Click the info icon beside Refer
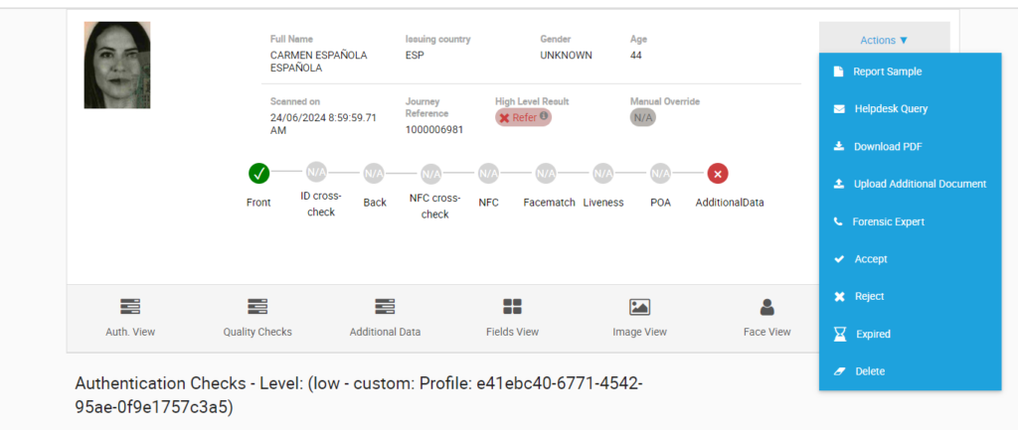Image resolution: width=1018 pixels, height=430 pixels. [544, 116]
